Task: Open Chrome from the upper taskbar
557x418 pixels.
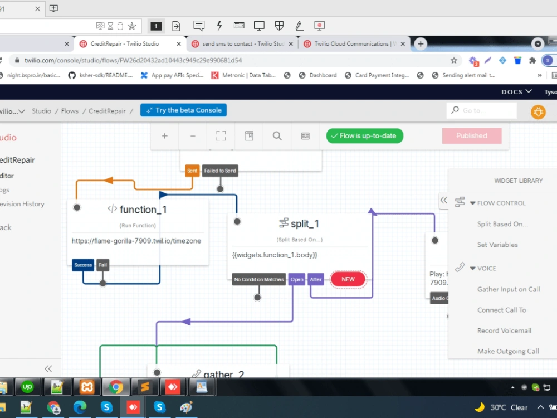Action: (x=116, y=387)
